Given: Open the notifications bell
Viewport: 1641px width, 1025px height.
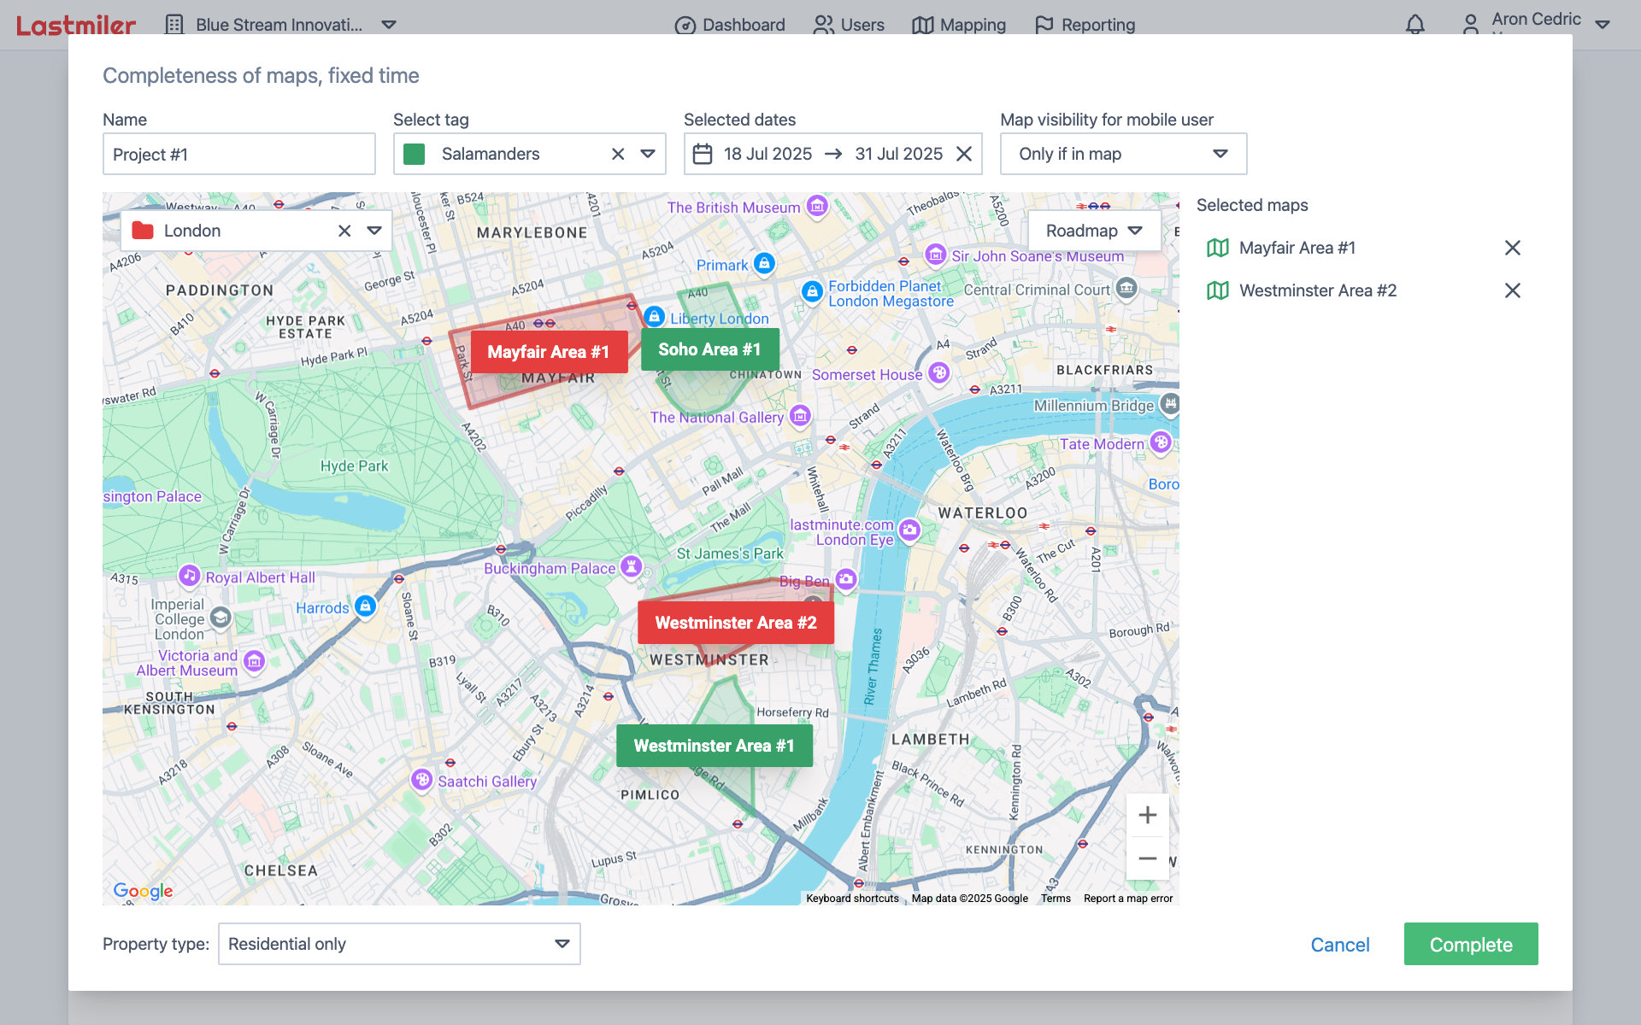Looking at the screenshot, I should (x=1415, y=25).
